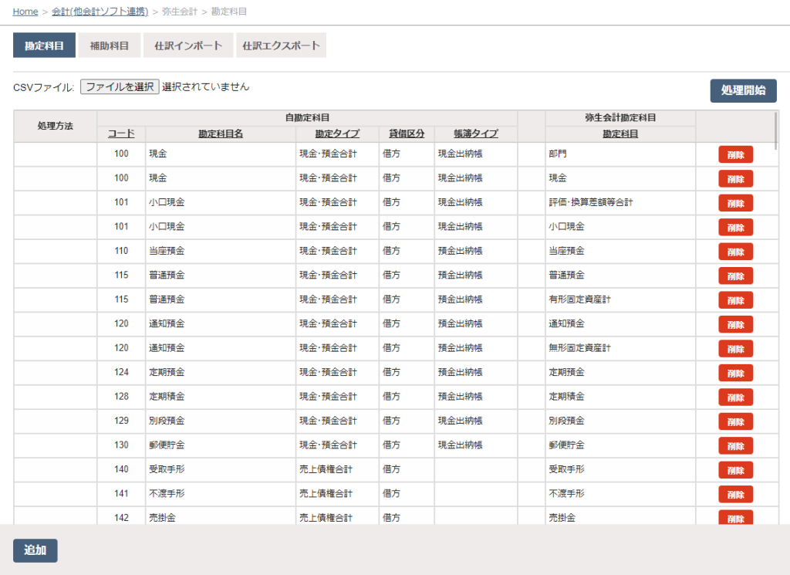
Task: Switch to the 補助科目 tab
Action: [109, 46]
